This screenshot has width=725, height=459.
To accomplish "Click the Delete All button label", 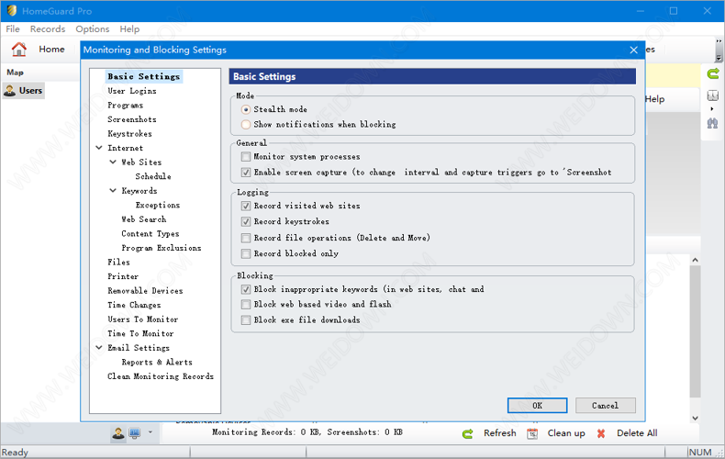I will 637,433.
